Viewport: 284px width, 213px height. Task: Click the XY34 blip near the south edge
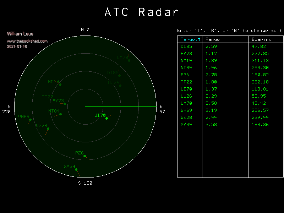[76, 169]
